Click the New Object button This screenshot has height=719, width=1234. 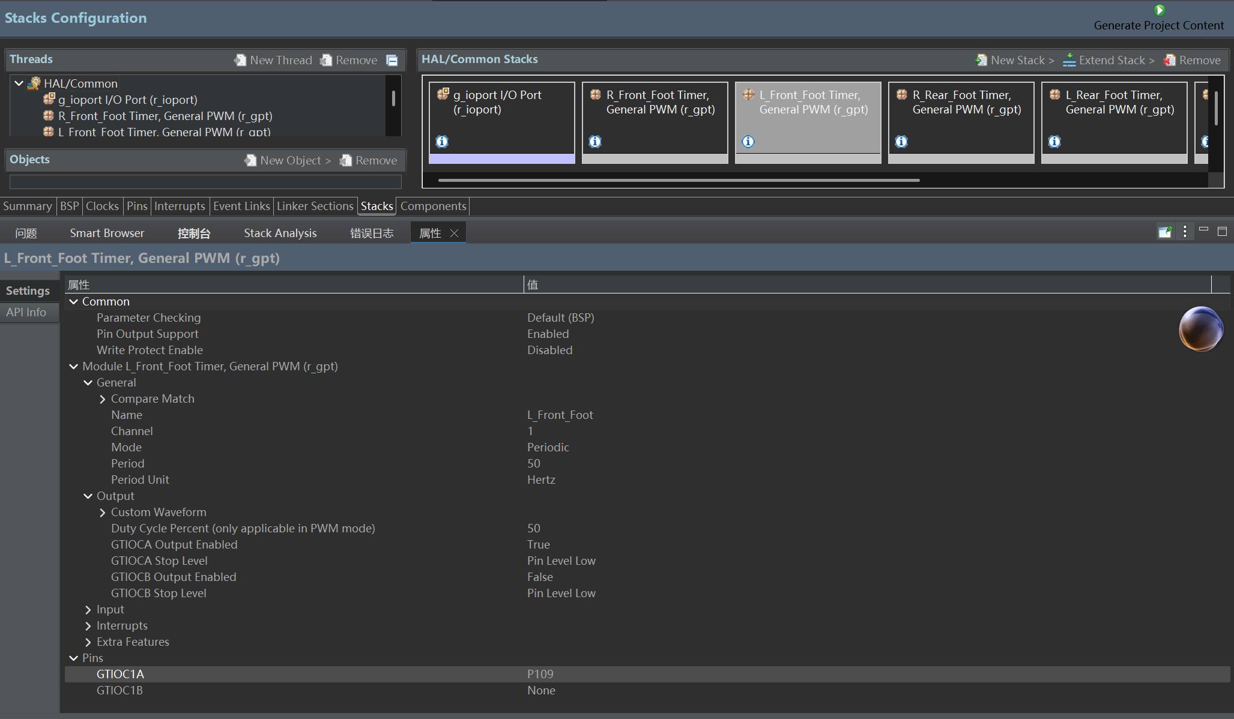pos(288,160)
